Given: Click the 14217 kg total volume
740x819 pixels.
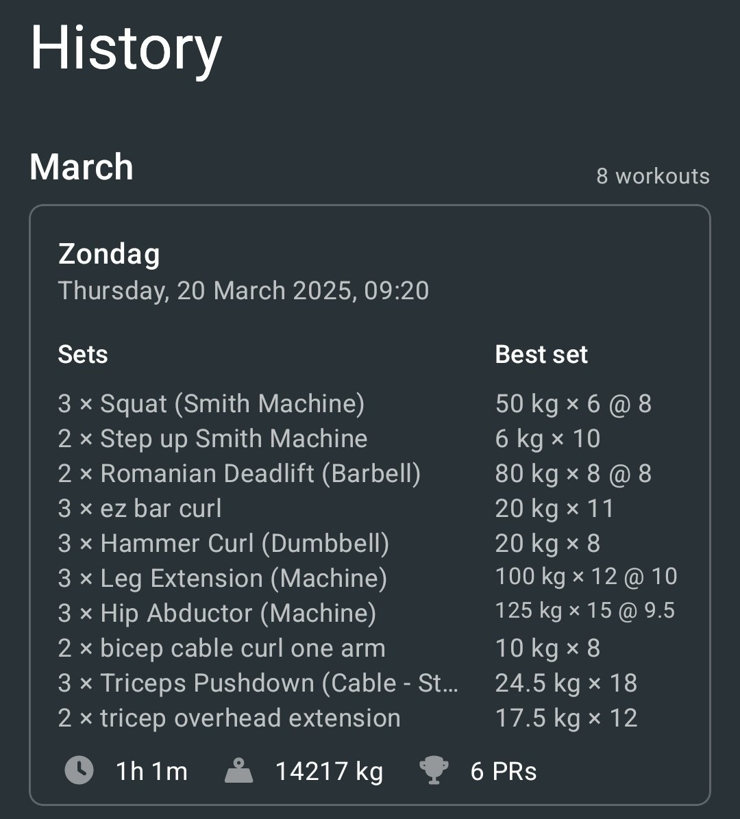Looking at the screenshot, I should tap(329, 772).
